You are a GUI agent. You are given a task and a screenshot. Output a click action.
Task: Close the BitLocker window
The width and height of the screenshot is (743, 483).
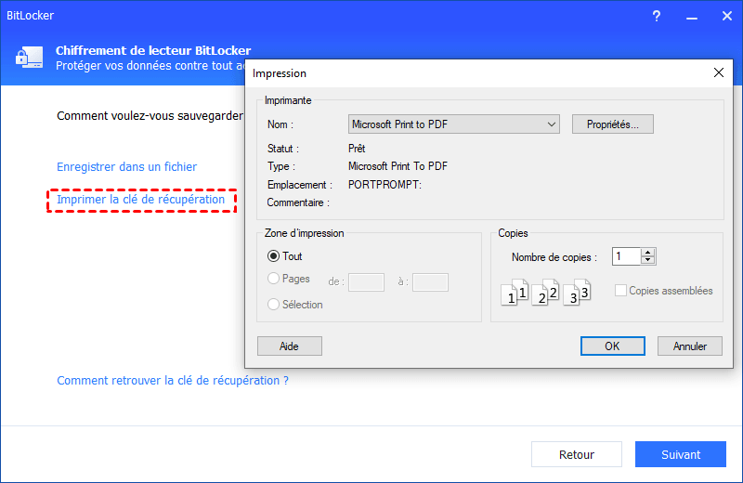coord(727,16)
